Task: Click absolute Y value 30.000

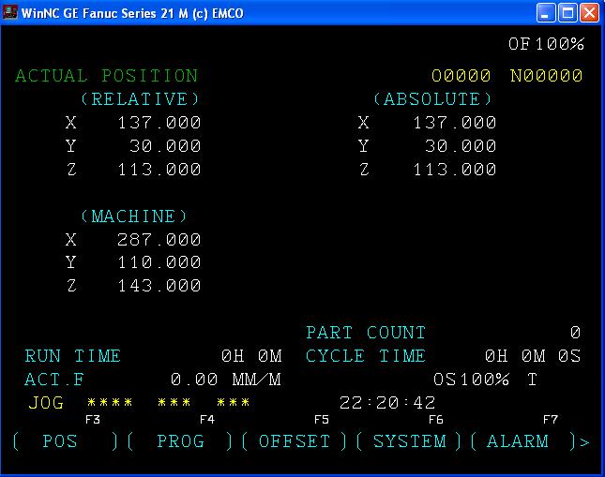Action: tap(461, 146)
